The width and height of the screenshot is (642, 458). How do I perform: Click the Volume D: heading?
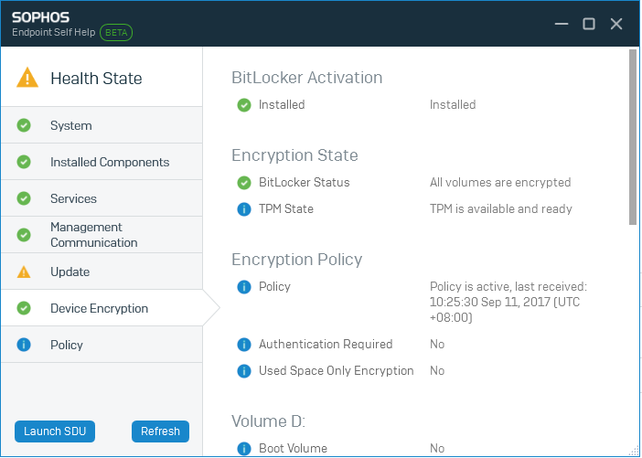(269, 421)
